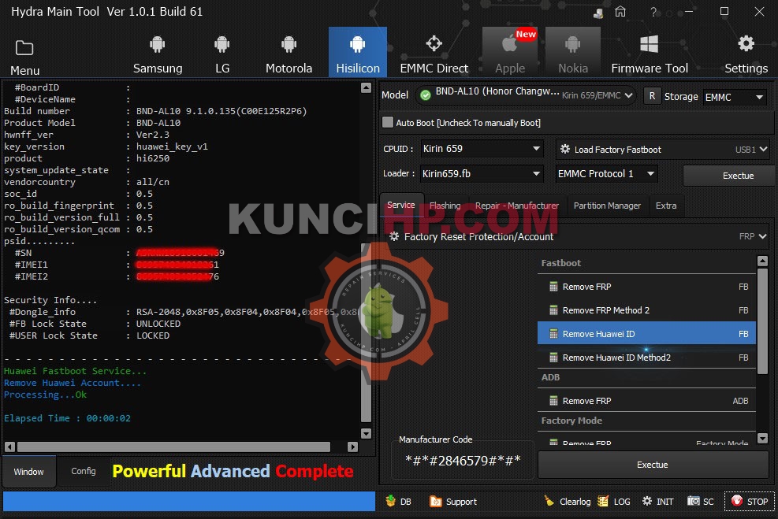Click log horizontal scroll left arrow

[x=9, y=447]
